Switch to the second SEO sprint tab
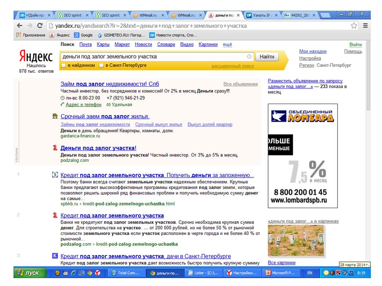382x286 pixels. click(111, 15)
